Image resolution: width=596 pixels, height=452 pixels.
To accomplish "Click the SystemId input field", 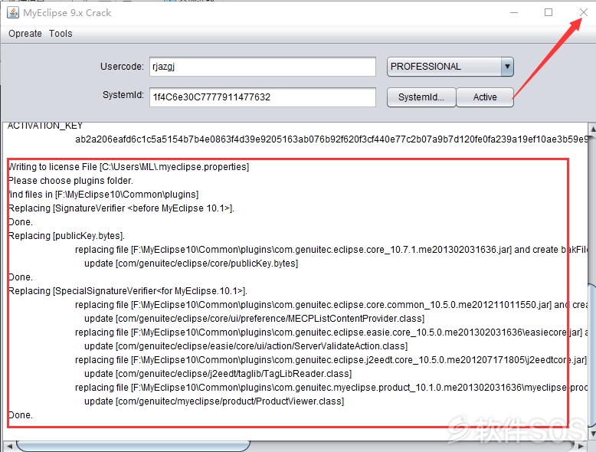I will point(263,97).
